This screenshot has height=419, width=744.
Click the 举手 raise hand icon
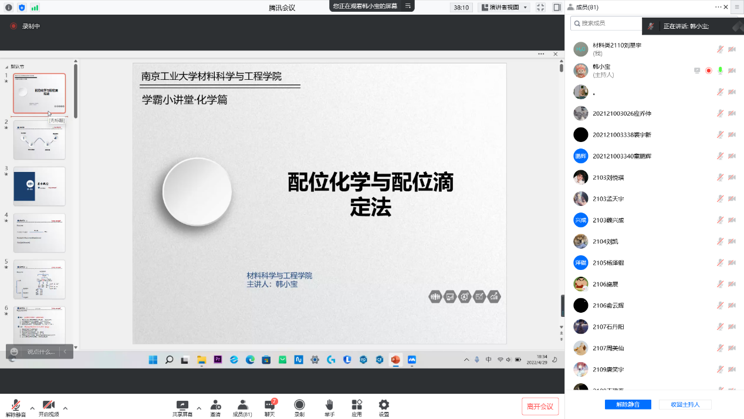tap(329, 405)
